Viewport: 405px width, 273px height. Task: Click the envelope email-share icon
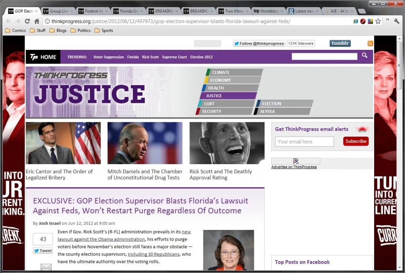point(46,267)
